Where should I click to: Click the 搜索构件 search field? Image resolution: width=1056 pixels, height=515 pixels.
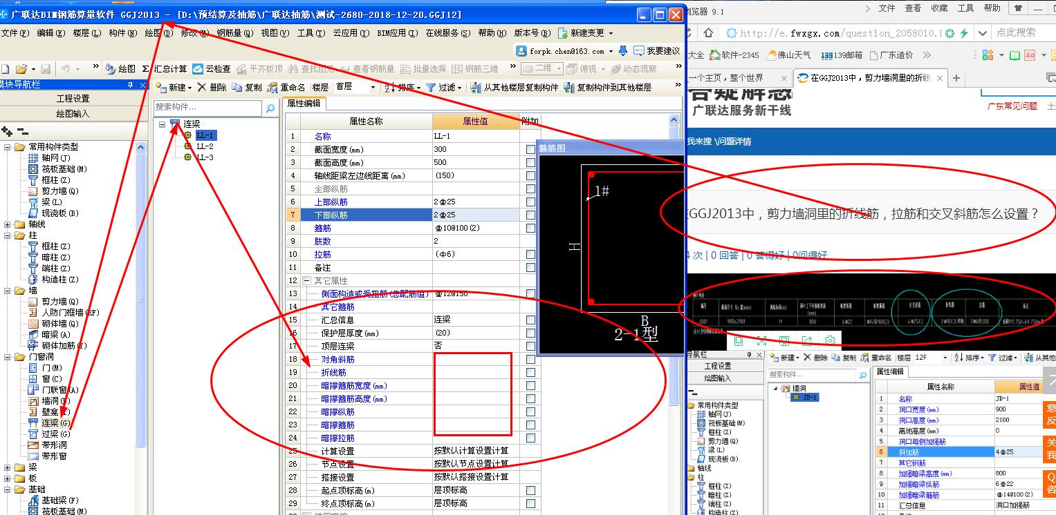point(208,108)
